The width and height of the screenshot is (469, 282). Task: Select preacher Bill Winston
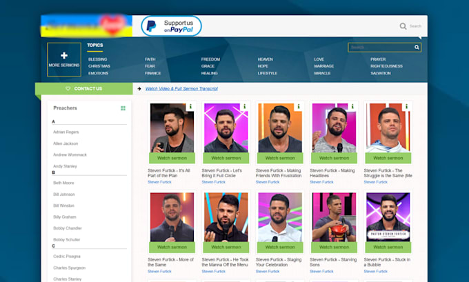63,205
